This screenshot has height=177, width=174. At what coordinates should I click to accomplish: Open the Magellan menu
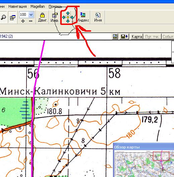38,6
